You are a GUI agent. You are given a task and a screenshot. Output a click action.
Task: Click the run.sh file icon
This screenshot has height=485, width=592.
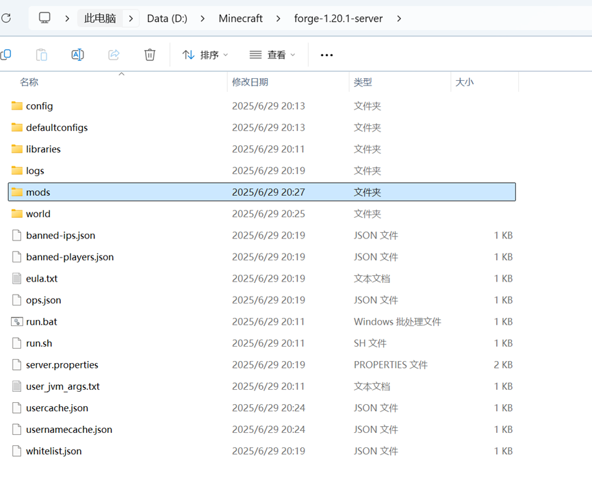(17, 343)
